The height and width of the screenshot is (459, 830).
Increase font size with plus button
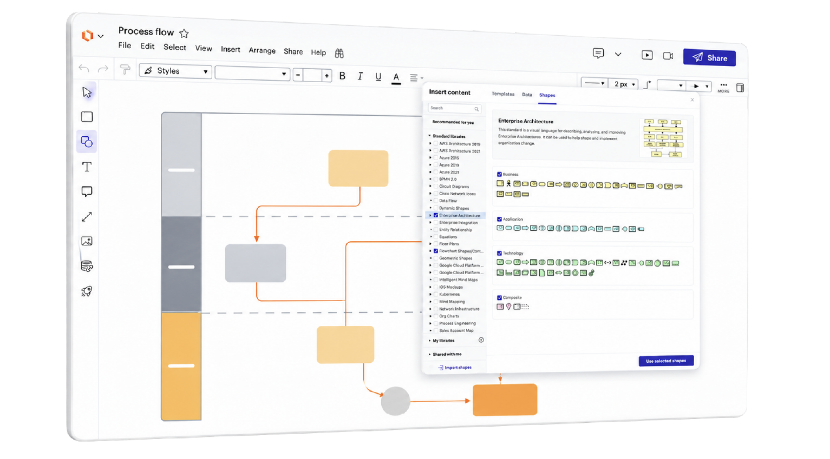(326, 76)
